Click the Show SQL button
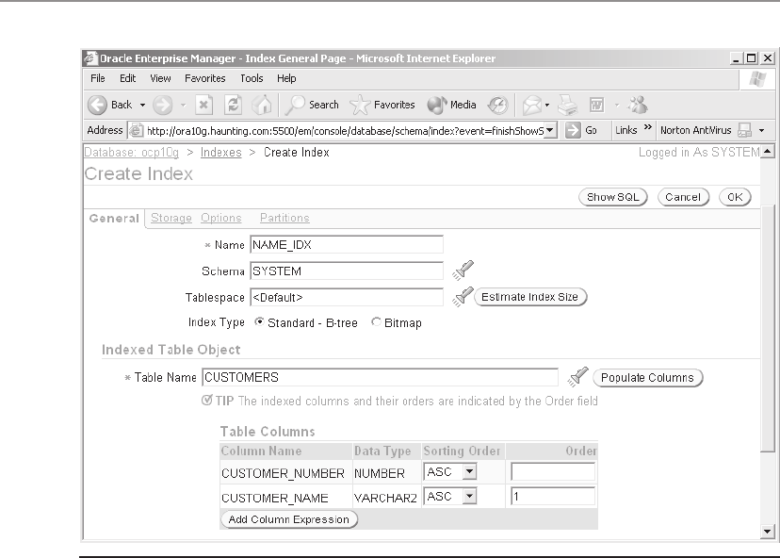Viewport: 780px width, 558px height. (x=613, y=197)
